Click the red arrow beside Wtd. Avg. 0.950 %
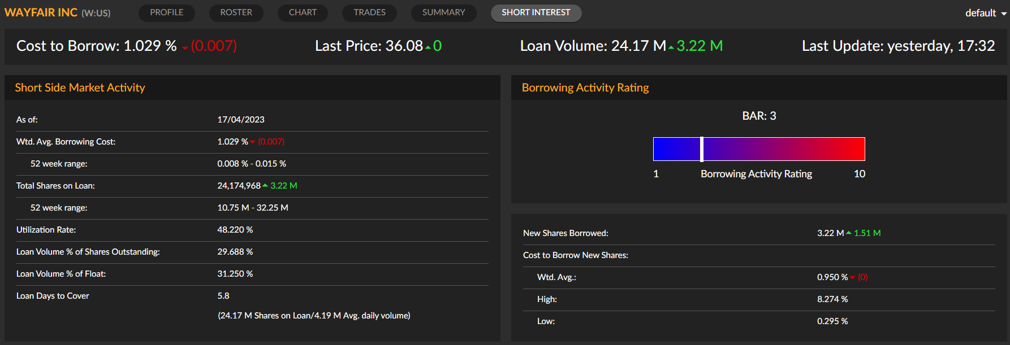 (853, 278)
